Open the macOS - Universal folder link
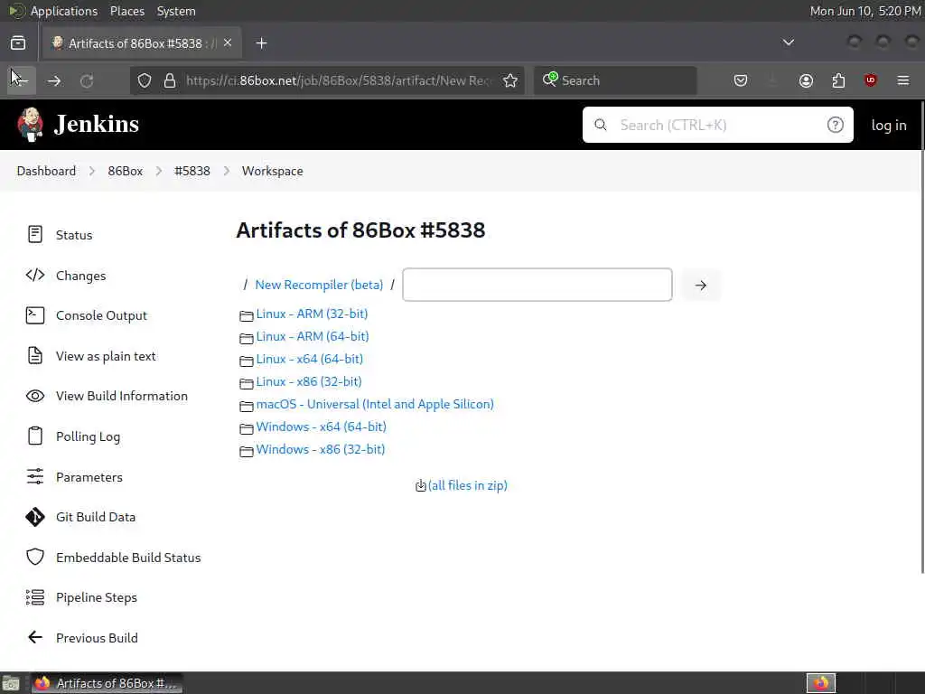Image resolution: width=925 pixels, height=694 pixels. 375,404
